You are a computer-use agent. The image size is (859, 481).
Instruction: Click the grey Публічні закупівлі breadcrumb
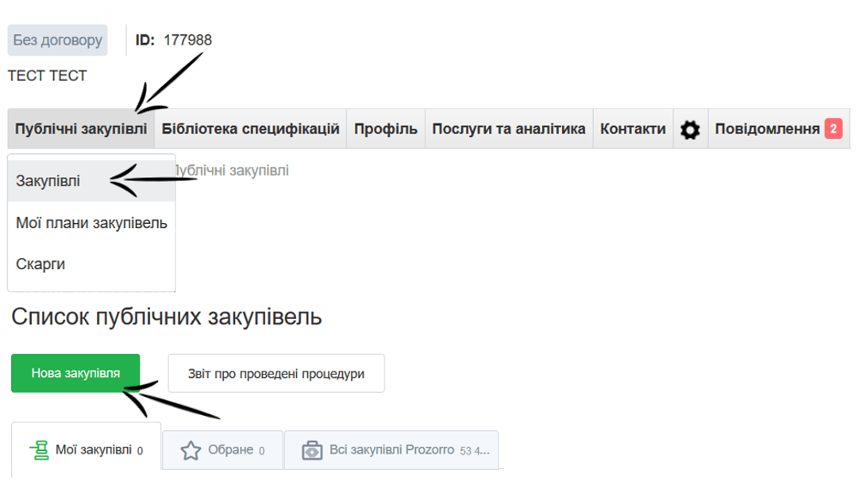click(x=232, y=170)
